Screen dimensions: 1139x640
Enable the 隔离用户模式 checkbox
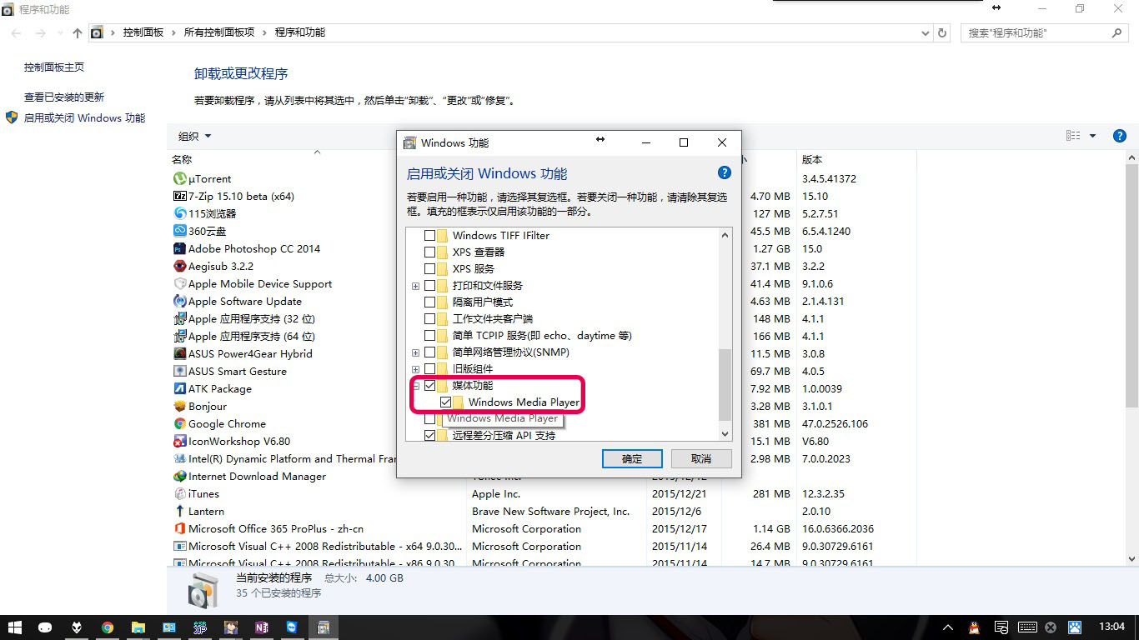click(x=429, y=302)
